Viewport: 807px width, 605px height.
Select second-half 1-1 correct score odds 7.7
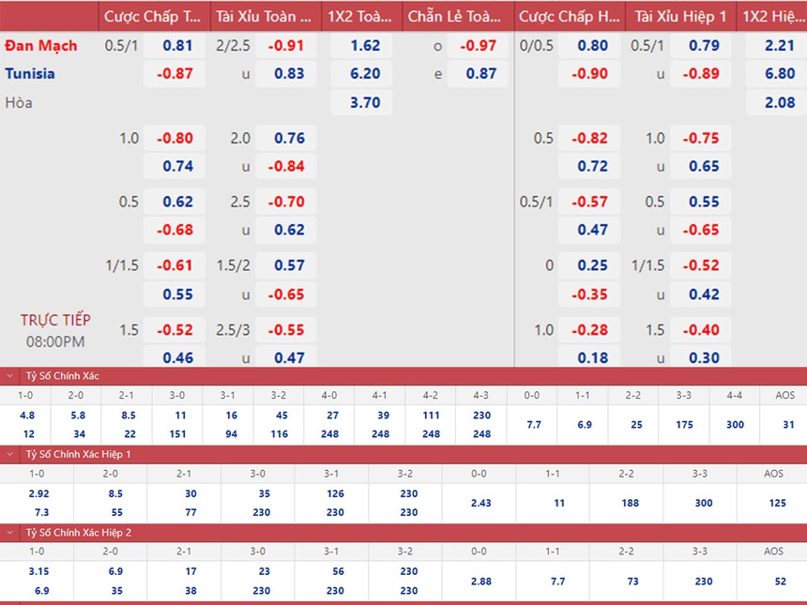point(557,581)
